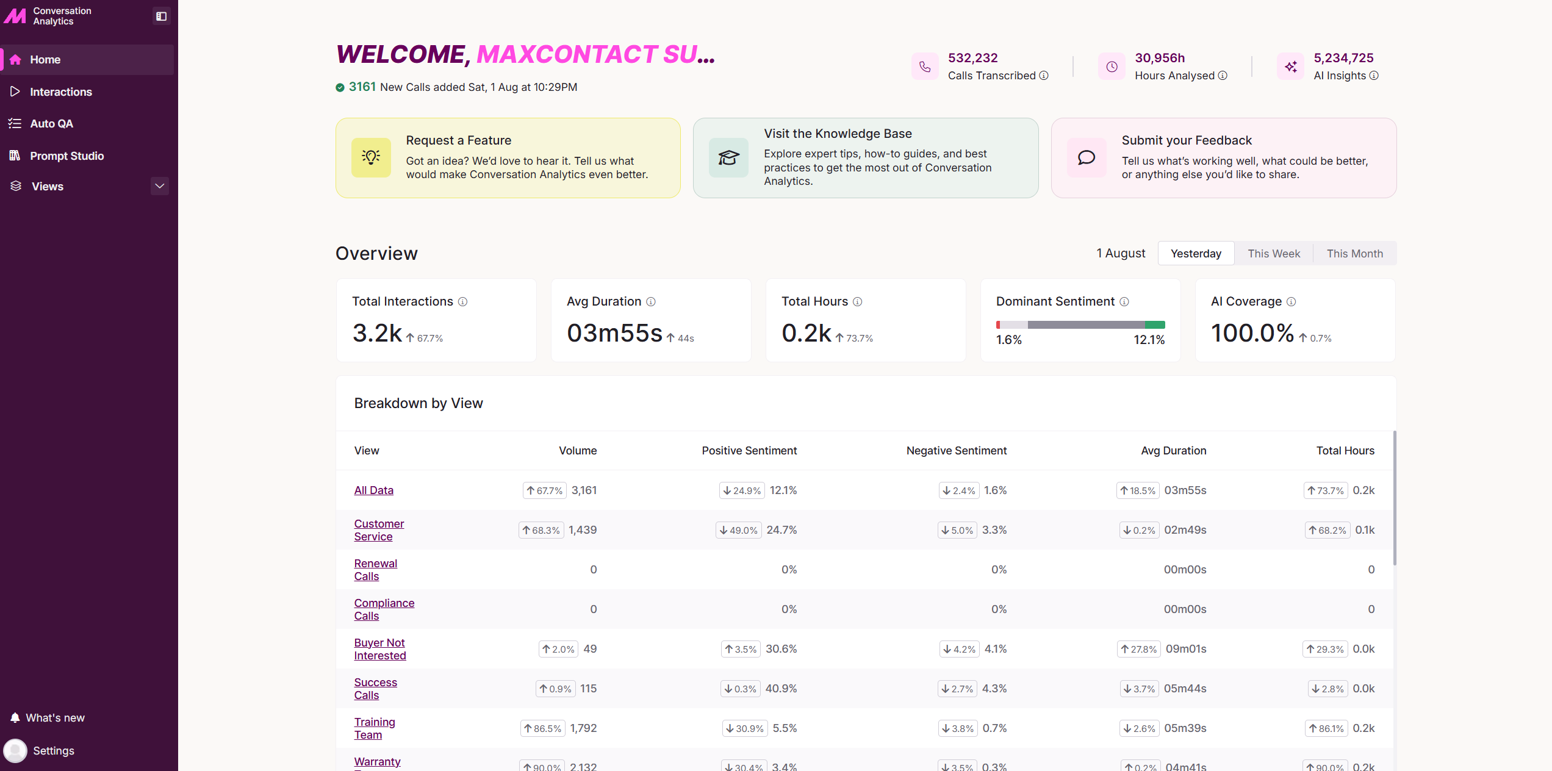Click info icon beside Dominant Sentiment

(1124, 302)
